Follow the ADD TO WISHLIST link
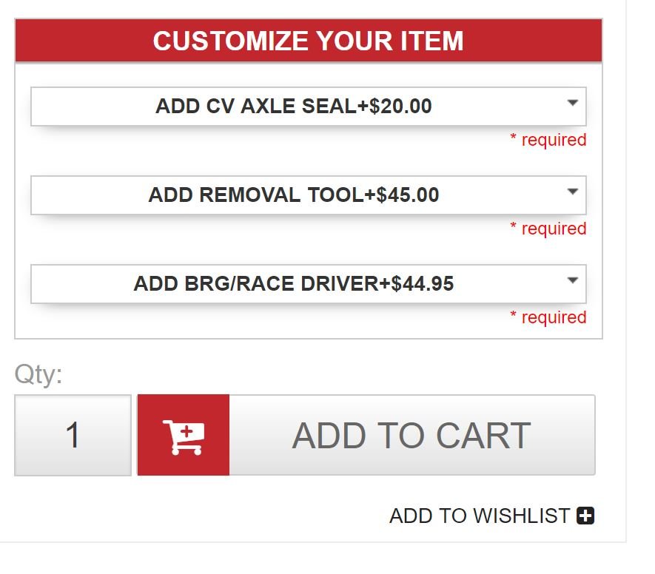Viewport: 655px width, 574px height. [x=480, y=516]
